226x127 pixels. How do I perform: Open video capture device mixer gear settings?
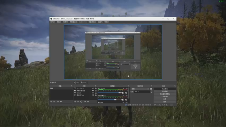(126, 100)
